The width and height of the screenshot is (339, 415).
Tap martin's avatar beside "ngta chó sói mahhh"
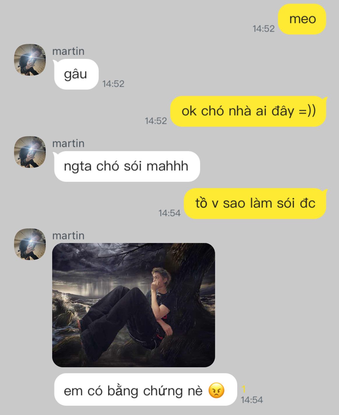30,152
